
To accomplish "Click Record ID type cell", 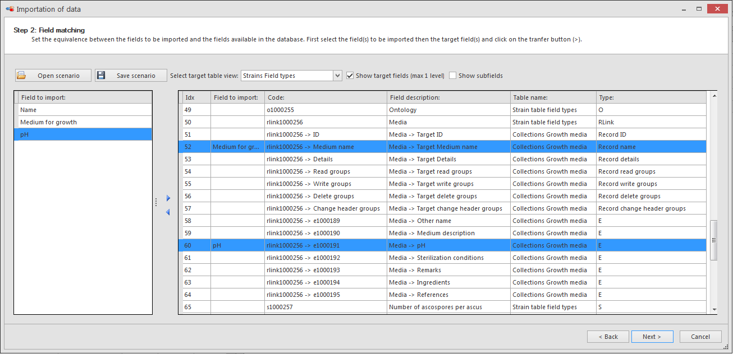I will (651, 134).
